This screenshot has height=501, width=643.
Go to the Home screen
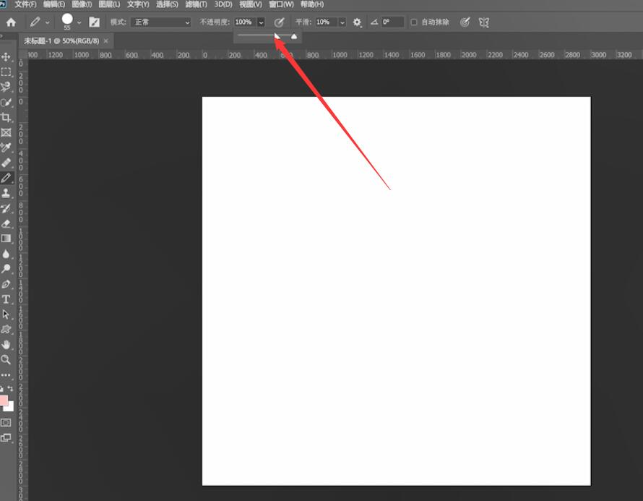click(11, 22)
